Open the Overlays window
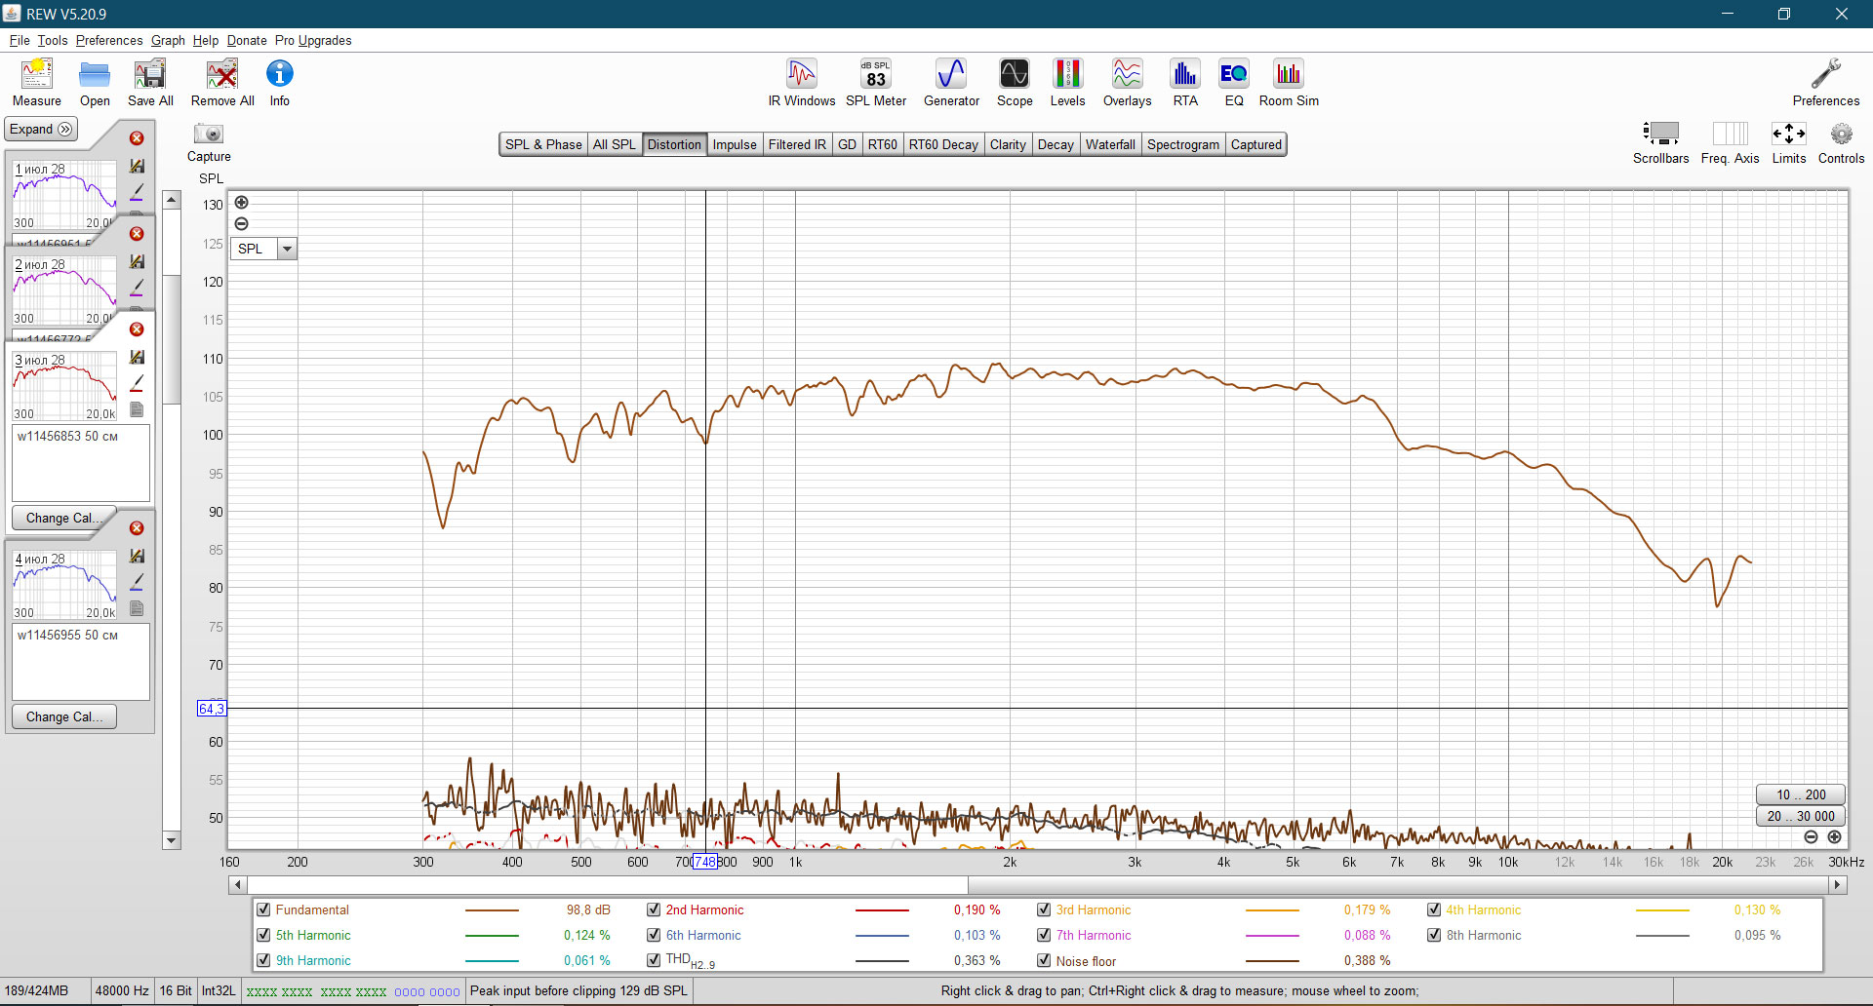1873x1006 pixels. pos(1127,74)
